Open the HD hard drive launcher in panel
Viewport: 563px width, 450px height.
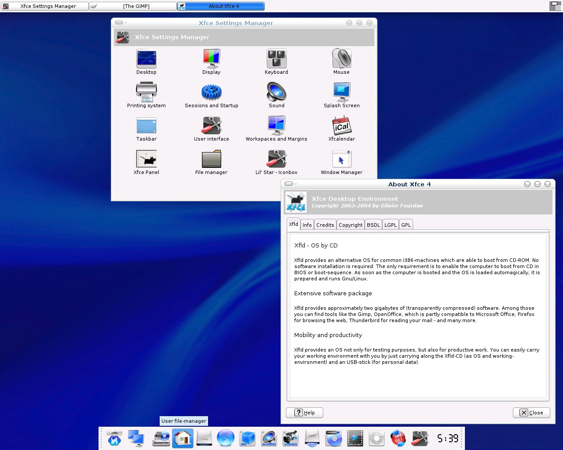pyautogui.click(x=205, y=438)
